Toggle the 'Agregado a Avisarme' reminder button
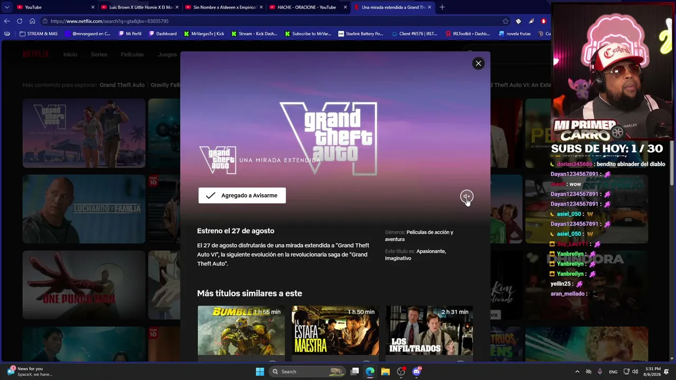The image size is (676, 380). tap(242, 195)
